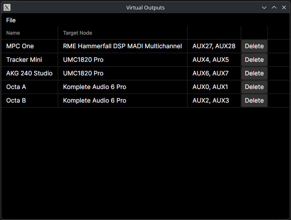Click RME Hammerfall DSP MADI Multichannel cell
The width and height of the screenshot is (291, 220).
123,46
